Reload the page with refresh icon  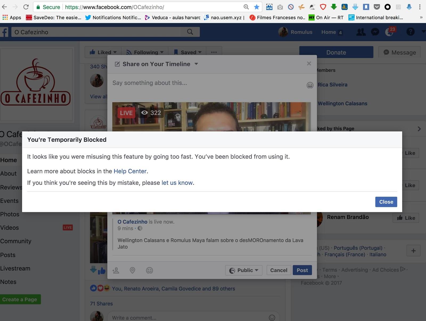(x=26, y=7)
